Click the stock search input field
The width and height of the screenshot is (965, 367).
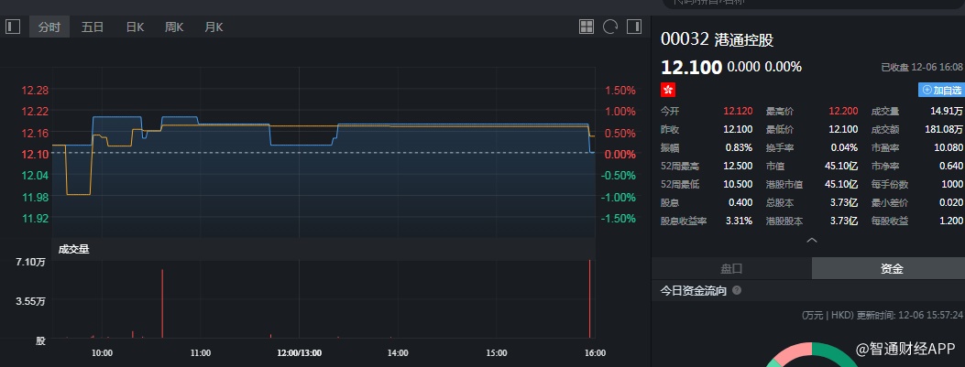[x=806, y=4]
